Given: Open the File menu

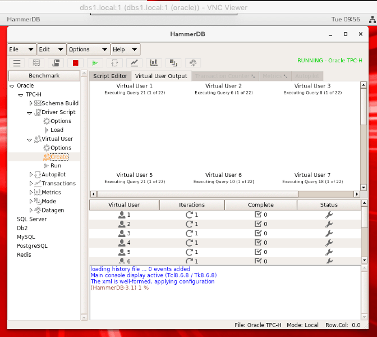Looking at the screenshot, I should pos(21,49).
